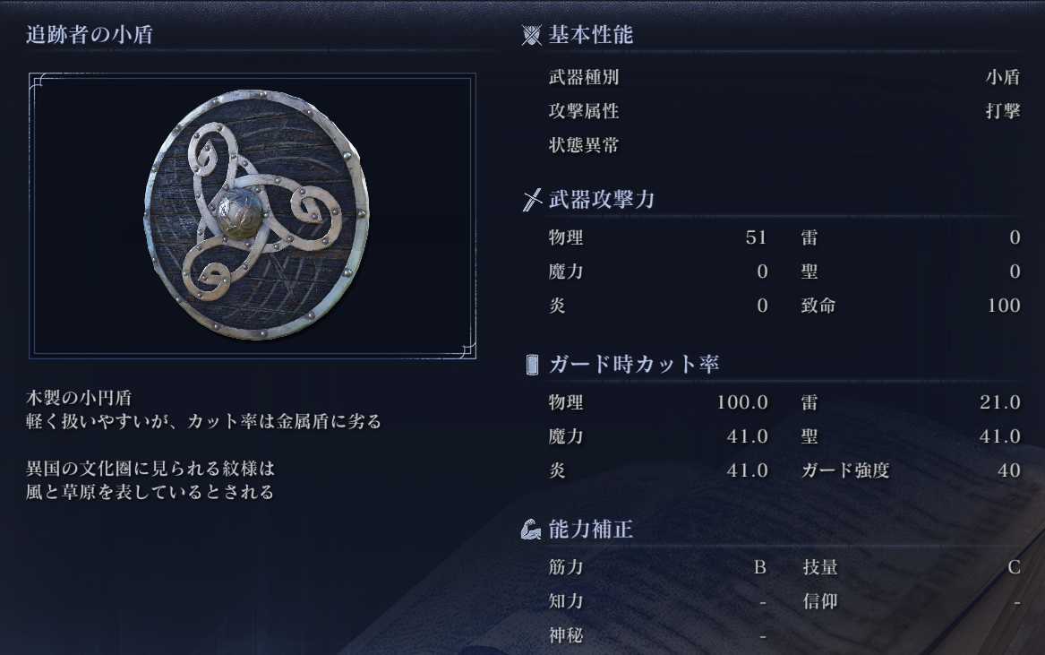The width and height of the screenshot is (1045, 655).
Task: Click the item title 追跡者の小盾
Action: tap(90, 35)
